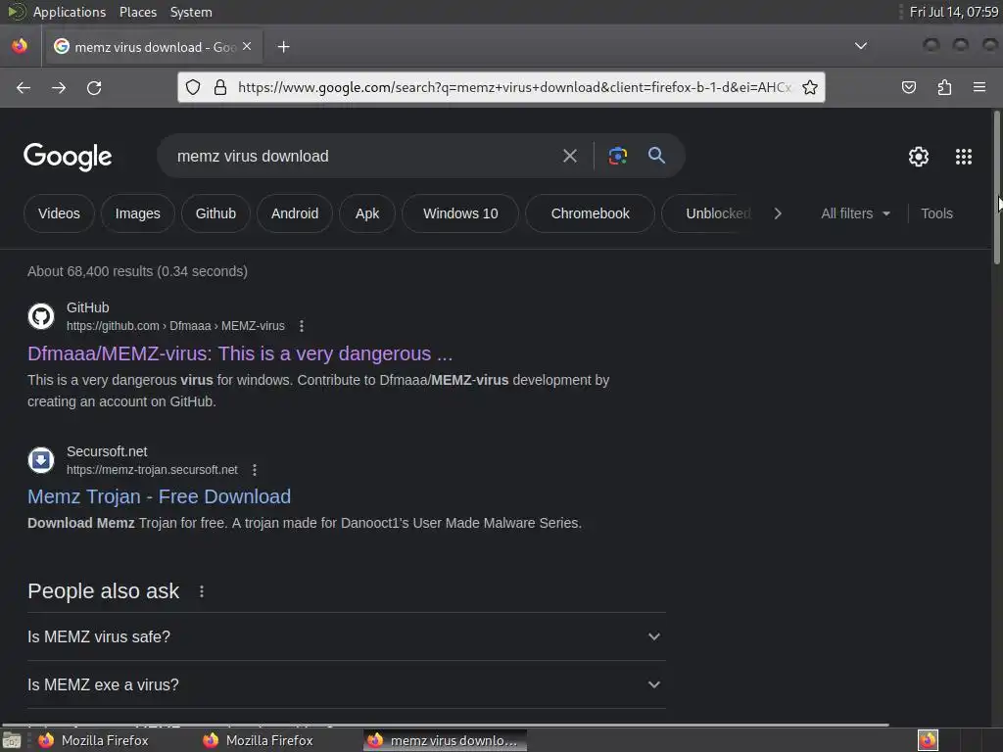The image size is (1003, 752).
Task: Show more filter chips with the right chevron
Action: pos(778,213)
